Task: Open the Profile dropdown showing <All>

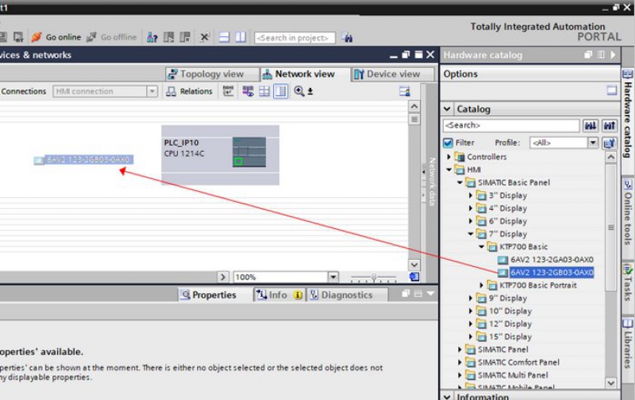Action: pos(592,143)
